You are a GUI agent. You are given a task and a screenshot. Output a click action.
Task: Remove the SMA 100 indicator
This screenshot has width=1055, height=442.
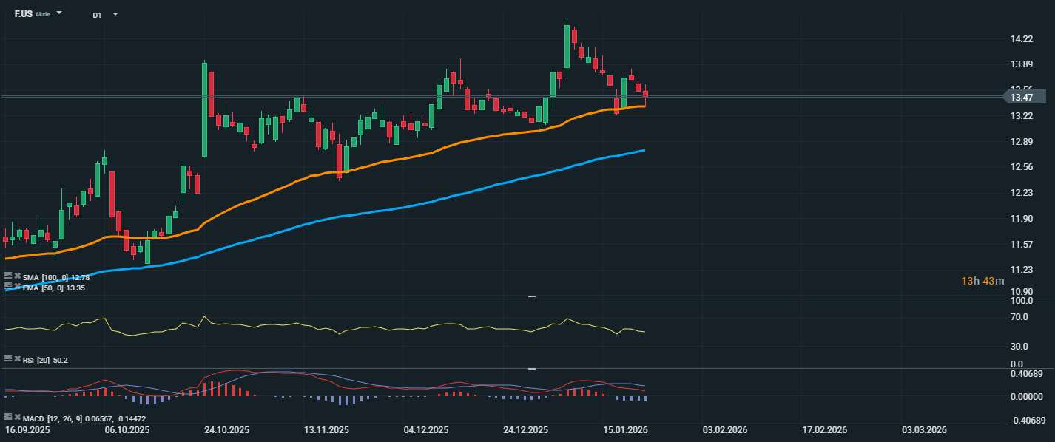(x=17, y=277)
